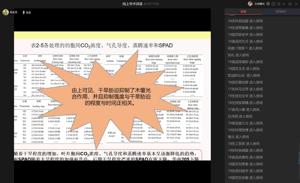Screen dimensions: 300x183
Task: Click the pop-out window icon
Action: (273, 4)
